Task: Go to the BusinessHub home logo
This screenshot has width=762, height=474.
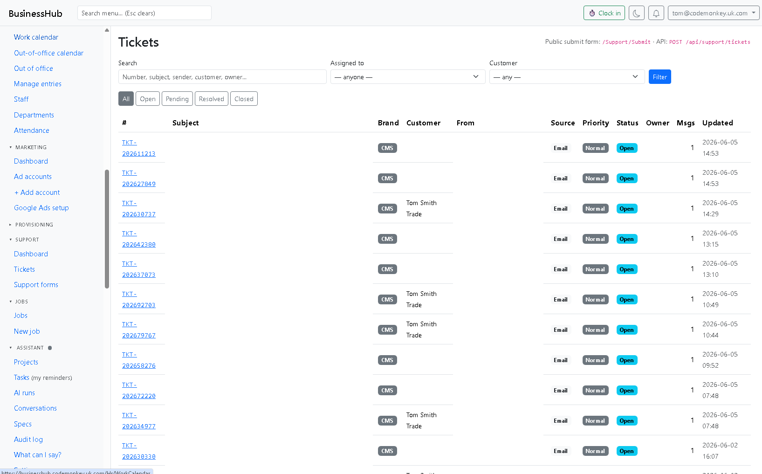Action: click(35, 14)
